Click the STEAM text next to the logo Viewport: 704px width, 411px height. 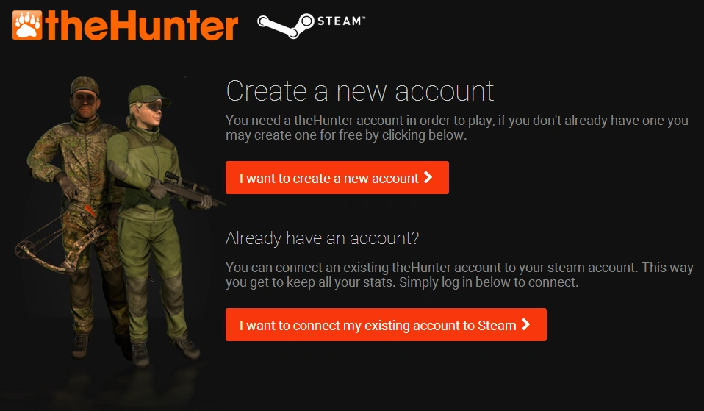[x=341, y=21]
